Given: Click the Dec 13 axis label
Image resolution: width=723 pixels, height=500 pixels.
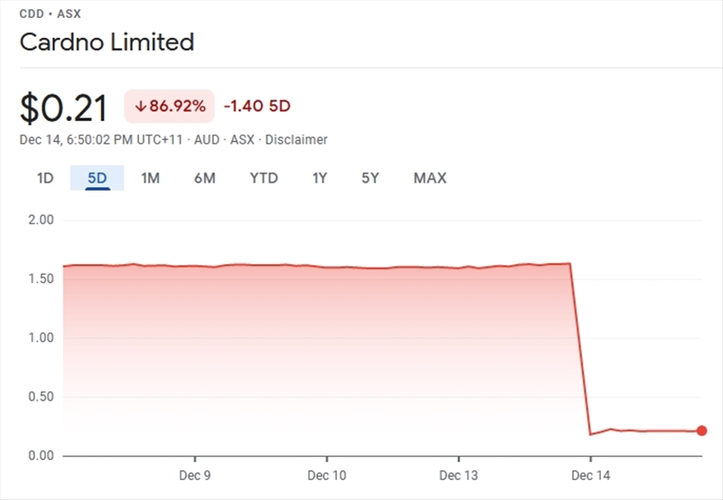Looking at the screenshot, I should pos(458,475).
